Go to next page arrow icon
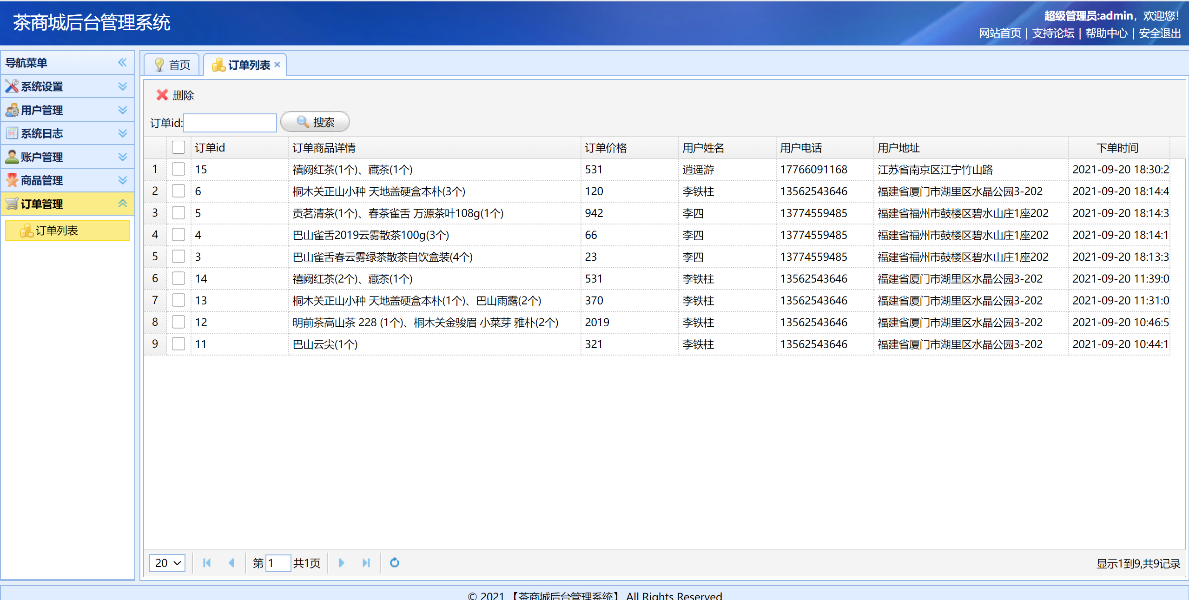 [341, 563]
